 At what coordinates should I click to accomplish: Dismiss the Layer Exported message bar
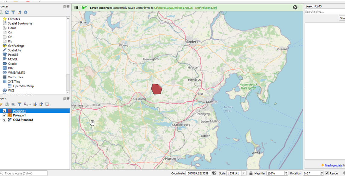tap(295, 8)
